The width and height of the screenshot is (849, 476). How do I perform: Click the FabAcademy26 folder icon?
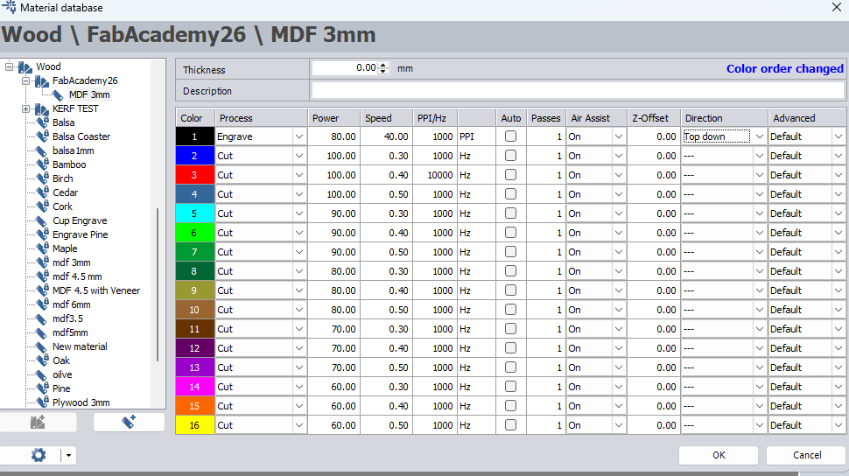click(42, 81)
